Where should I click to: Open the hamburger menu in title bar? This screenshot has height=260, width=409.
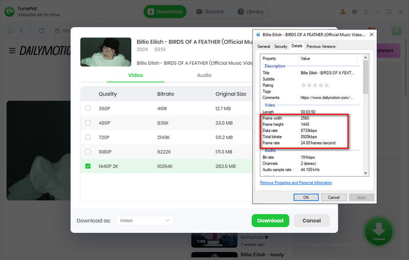click(x=366, y=12)
